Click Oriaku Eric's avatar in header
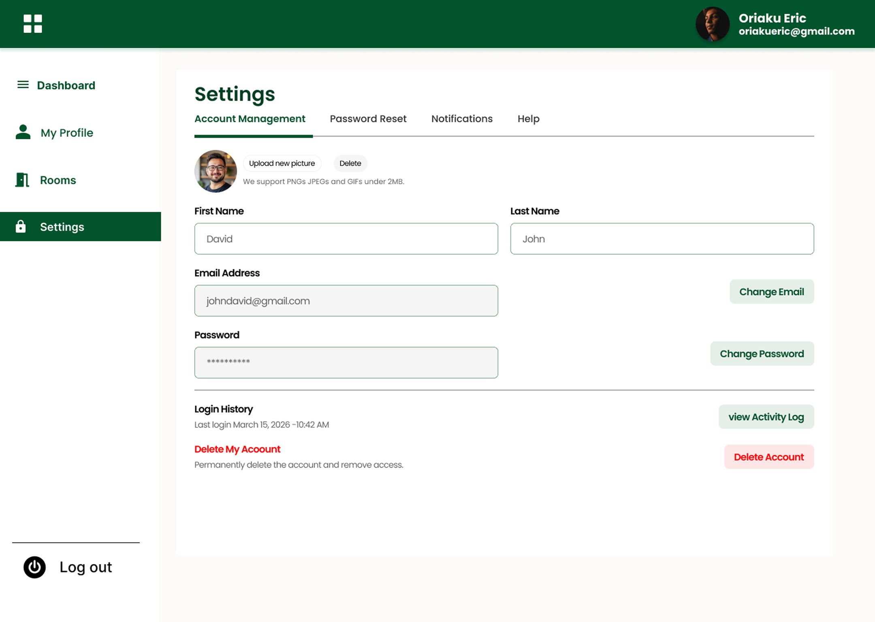This screenshot has height=622, width=875. [712, 24]
